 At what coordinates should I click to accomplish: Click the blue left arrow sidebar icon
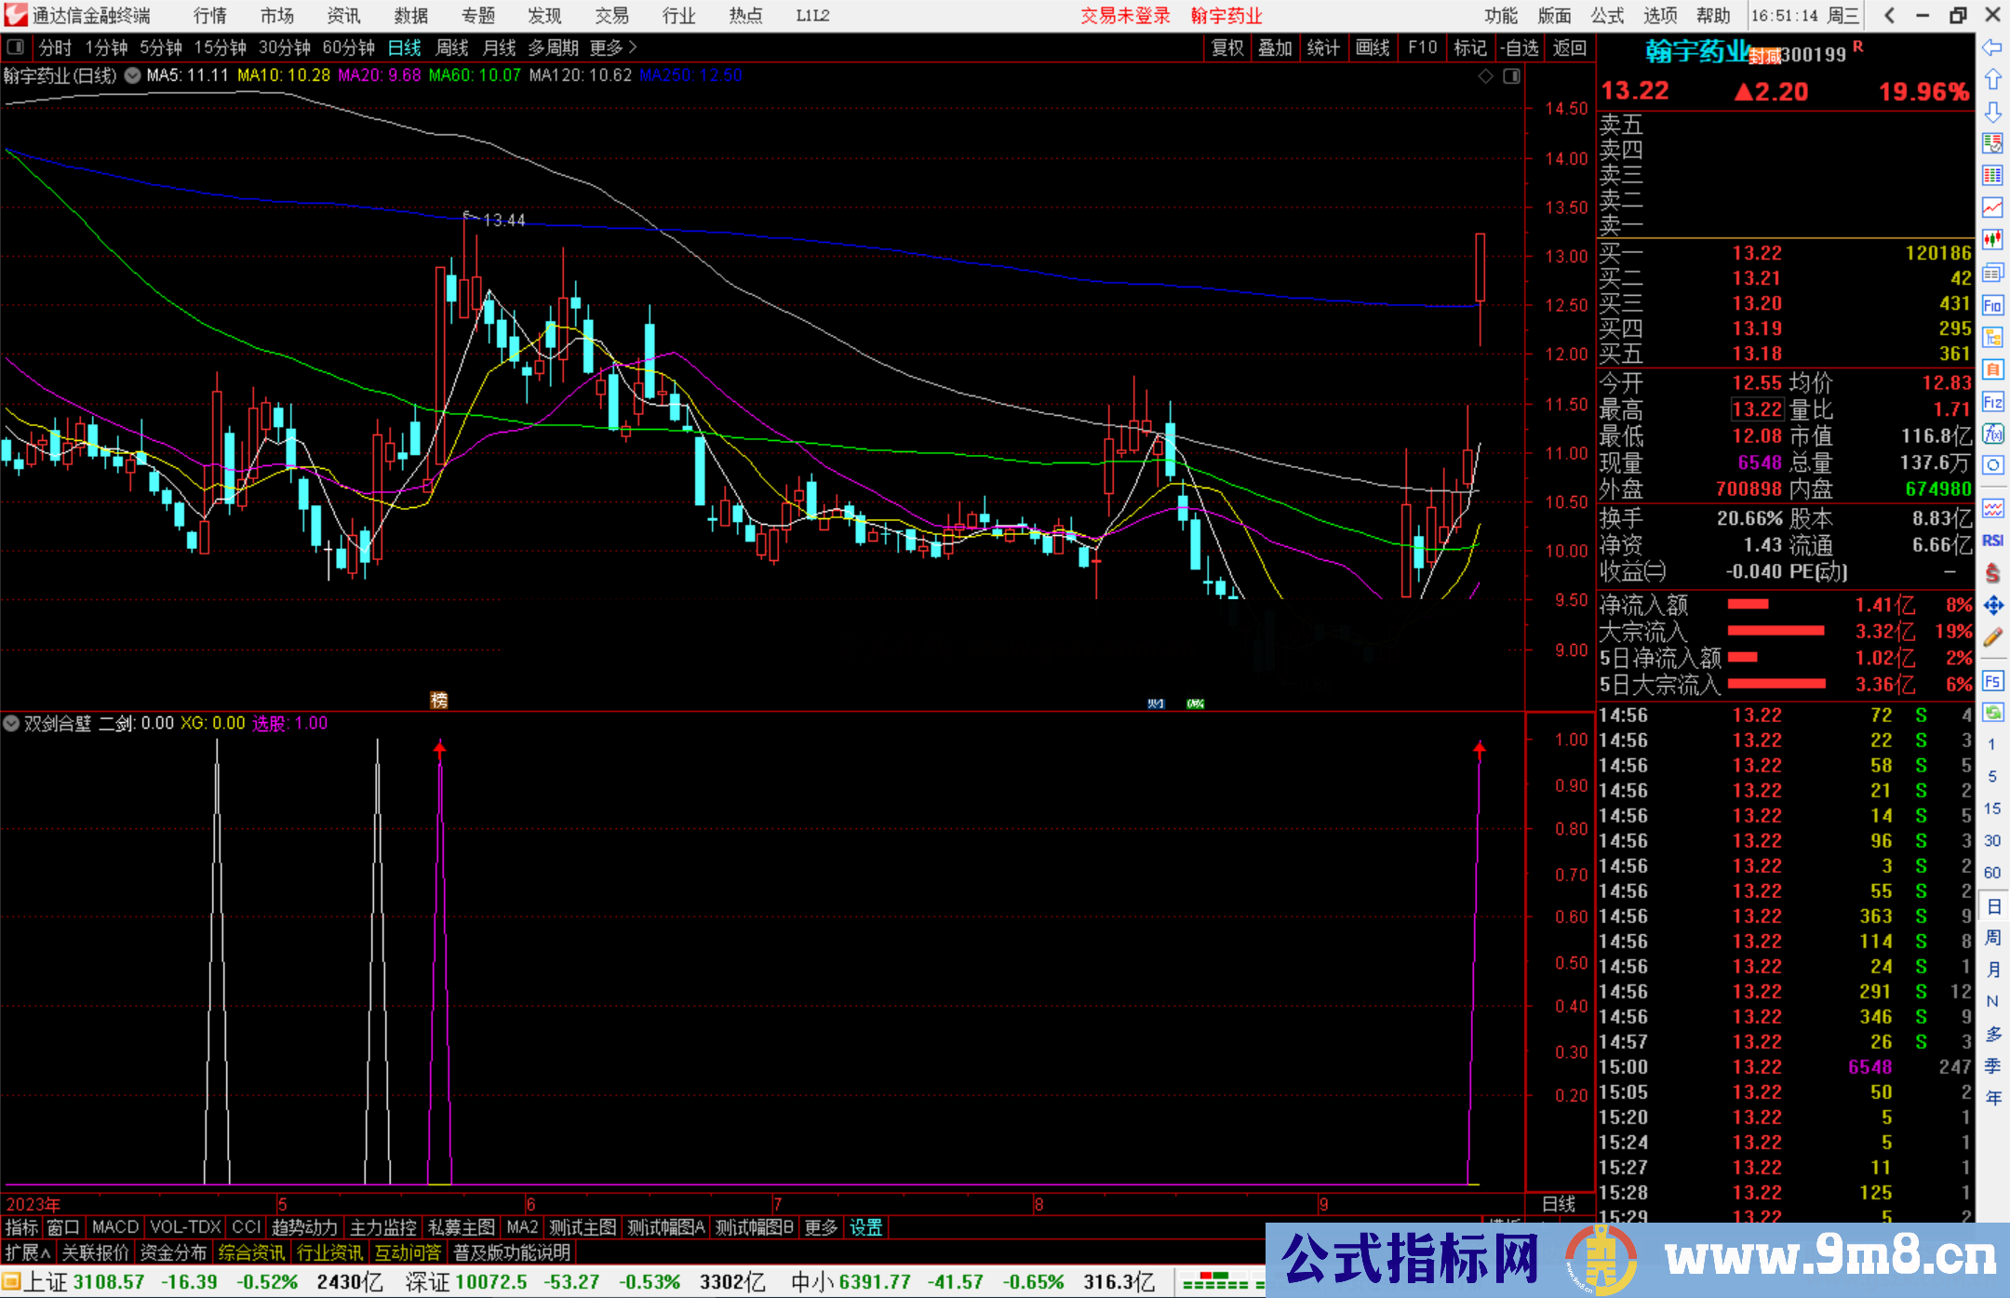click(x=1992, y=47)
